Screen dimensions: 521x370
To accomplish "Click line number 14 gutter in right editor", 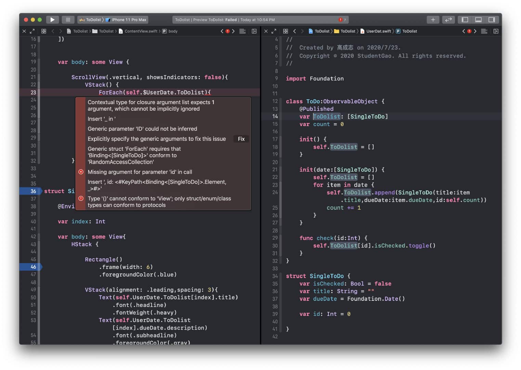I will 275,116.
